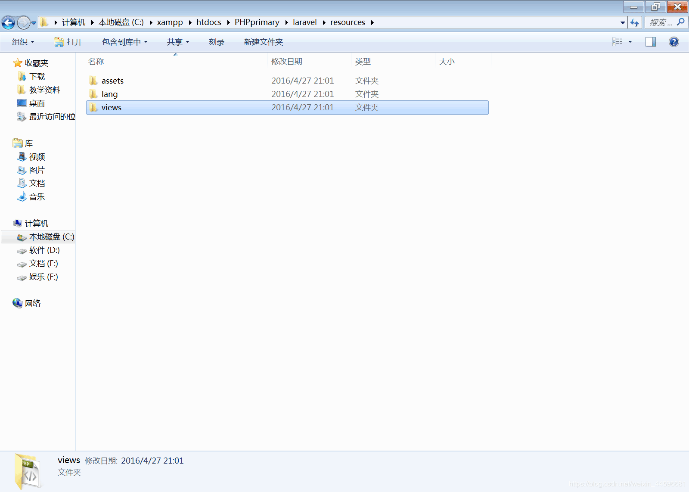The width and height of the screenshot is (689, 492).
Task: Click the New folder button
Action: coord(263,42)
